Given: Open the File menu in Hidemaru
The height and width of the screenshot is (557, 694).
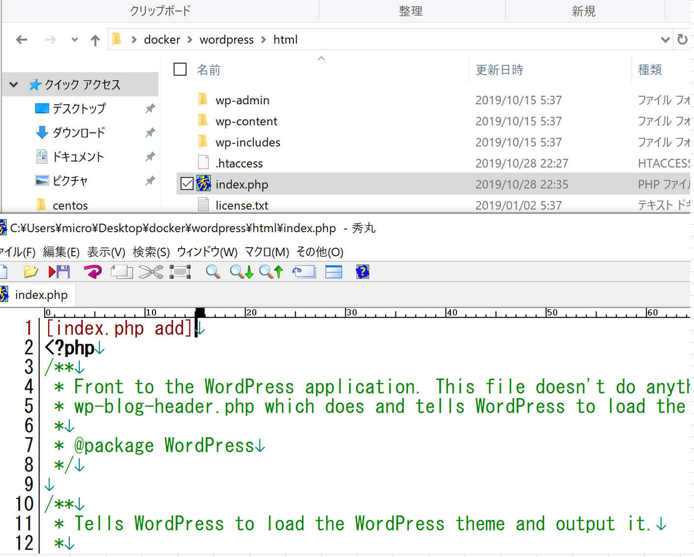Looking at the screenshot, I should pyautogui.click(x=18, y=252).
